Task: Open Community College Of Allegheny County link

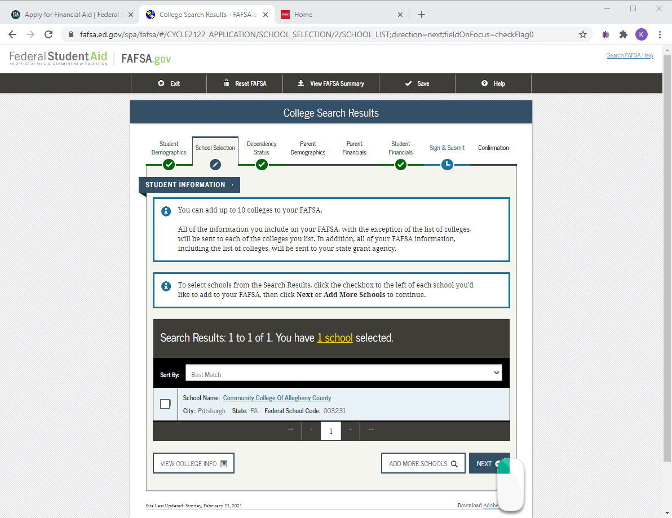Action: click(x=277, y=398)
